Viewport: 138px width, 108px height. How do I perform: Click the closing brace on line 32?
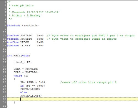[x=8, y=106]
